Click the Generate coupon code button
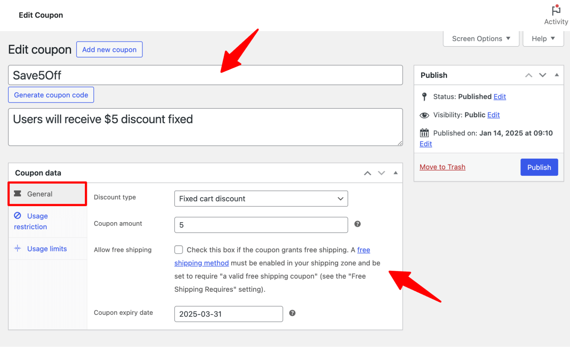This screenshot has width=570, height=347. coord(51,95)
